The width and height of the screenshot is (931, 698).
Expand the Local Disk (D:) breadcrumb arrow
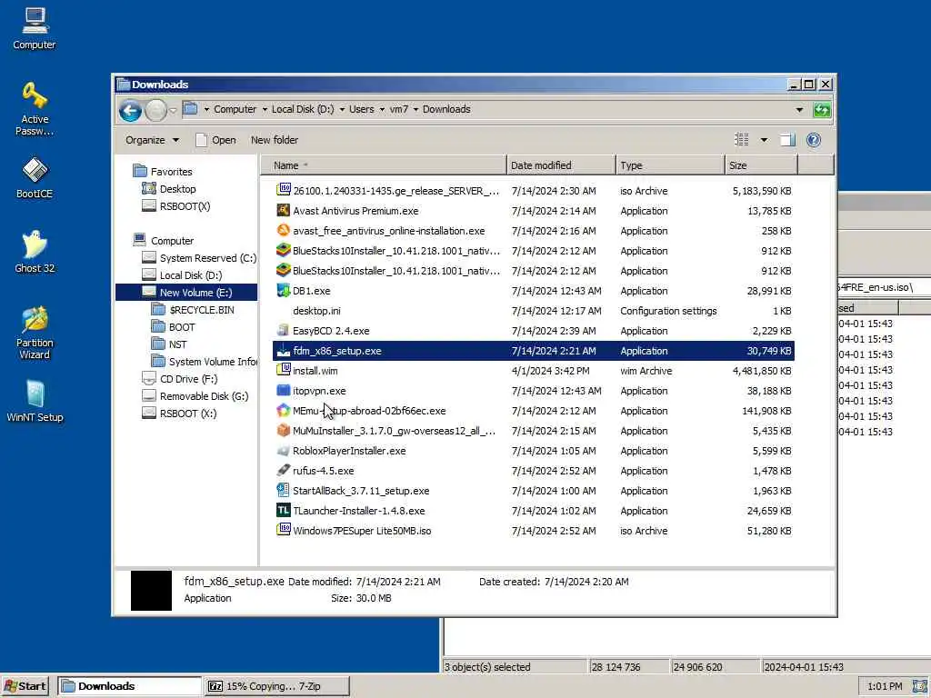point(342,109)
